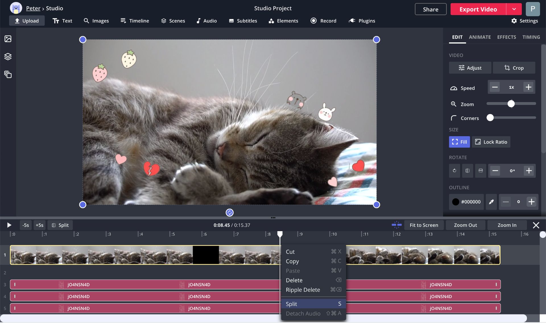Click the rotation handle below the canvas
This screenshot has width=546, height=323.
point(229,212)
